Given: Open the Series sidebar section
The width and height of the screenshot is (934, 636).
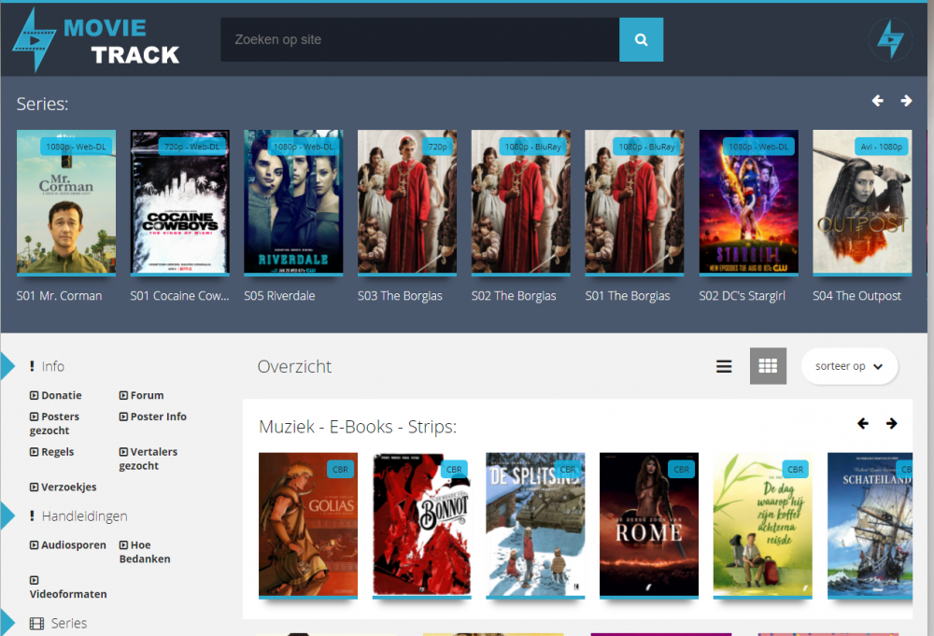Looking at the screenshot, I should (68, 623).
